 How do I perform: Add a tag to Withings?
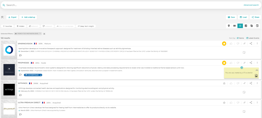[20, 95]
